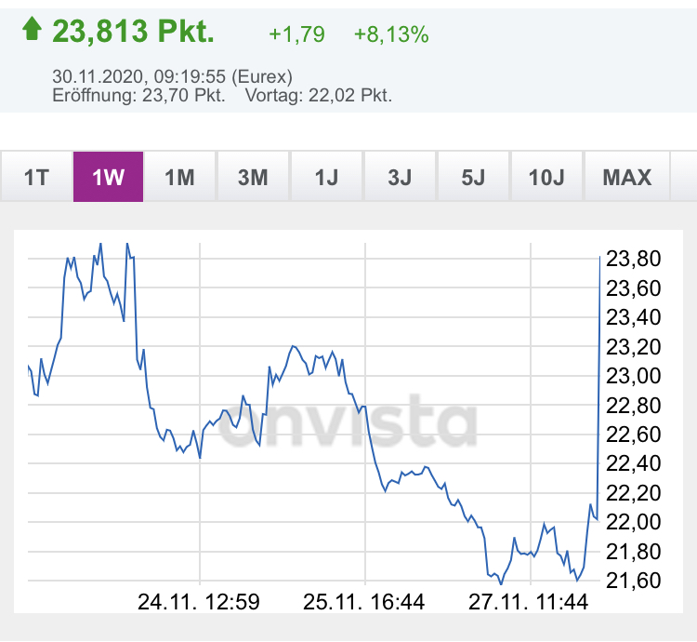This screenshot has width=697, height=642.
Task: Click the 27.11. 11:44 axis label
Action: point(528,602)
